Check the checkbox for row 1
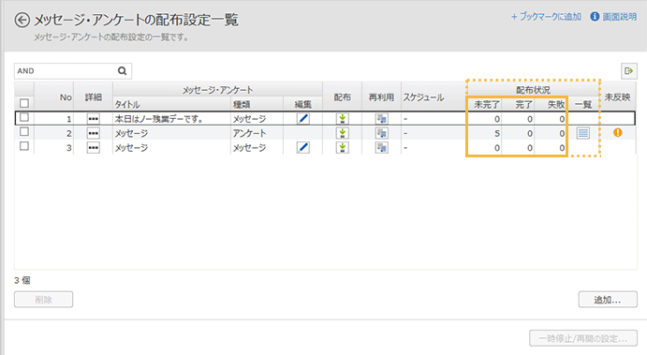647x355 pixels. coord(24,117)
